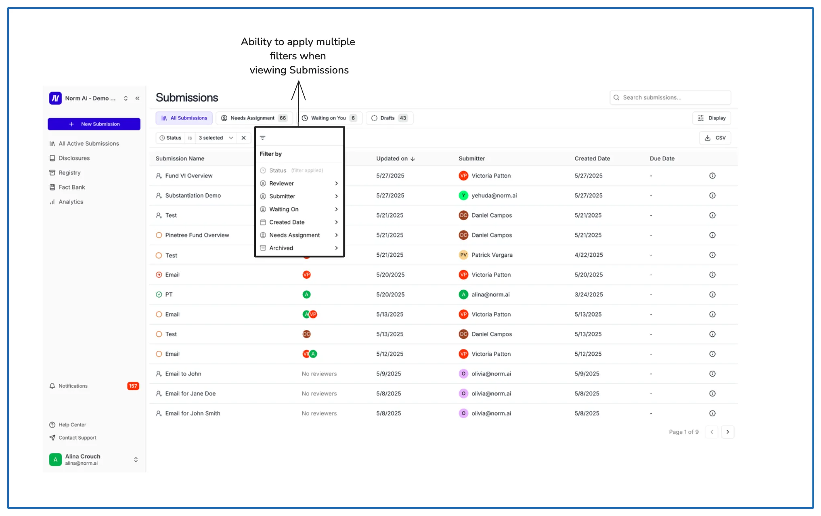Open the Alina Crouch account menu
Image resolution: width=821 pixels, height=516 pixels.
[x=94, y=459]
